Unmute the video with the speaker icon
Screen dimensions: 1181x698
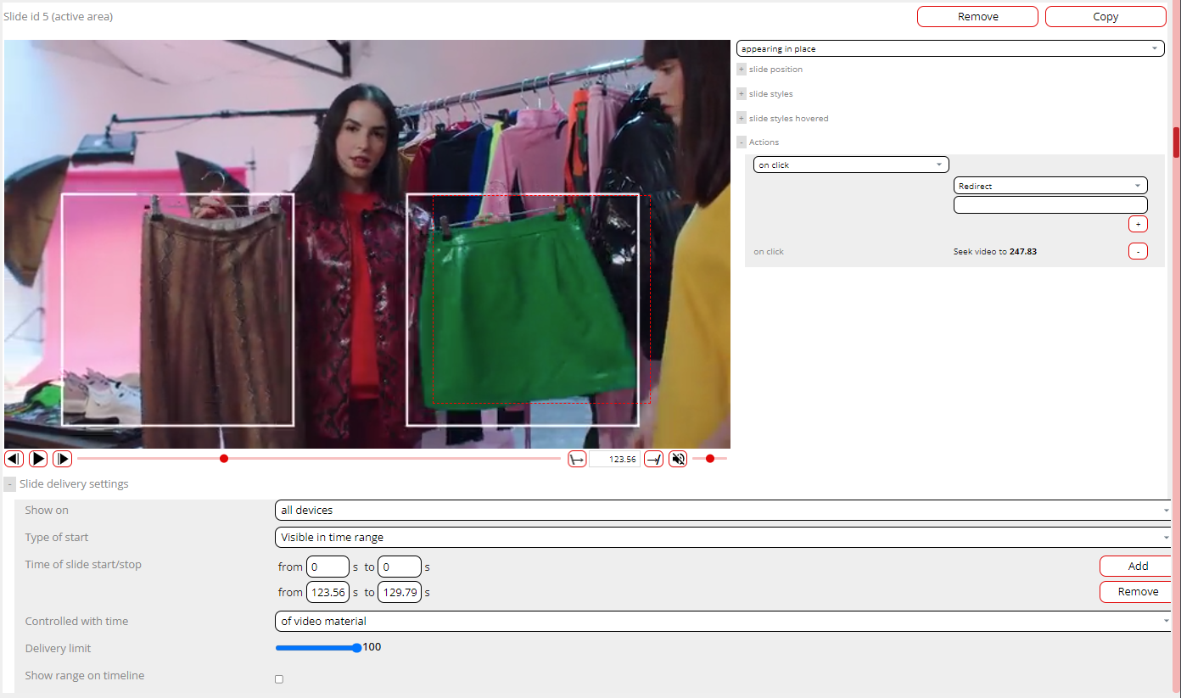click(677, 459)
